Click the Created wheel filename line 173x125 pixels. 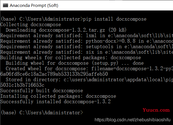tap(89, 69)
